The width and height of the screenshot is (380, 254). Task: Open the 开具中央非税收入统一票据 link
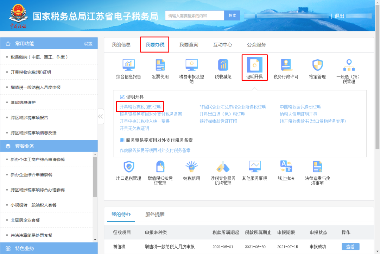pyautogui.click(x=145, y=121)
